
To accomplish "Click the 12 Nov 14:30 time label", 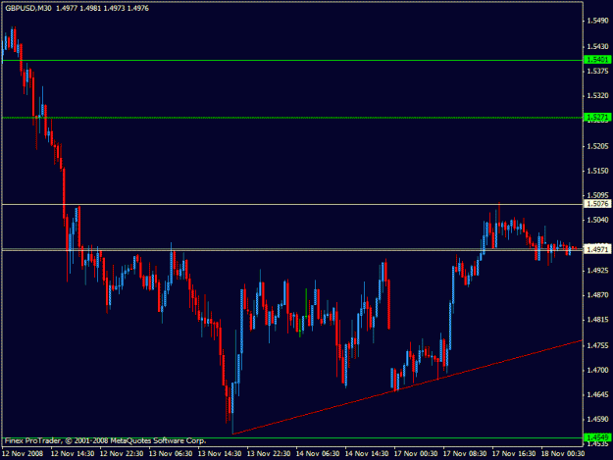I will tap(73, 453).
